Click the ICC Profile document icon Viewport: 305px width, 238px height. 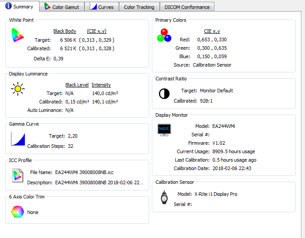coord(17,176)
